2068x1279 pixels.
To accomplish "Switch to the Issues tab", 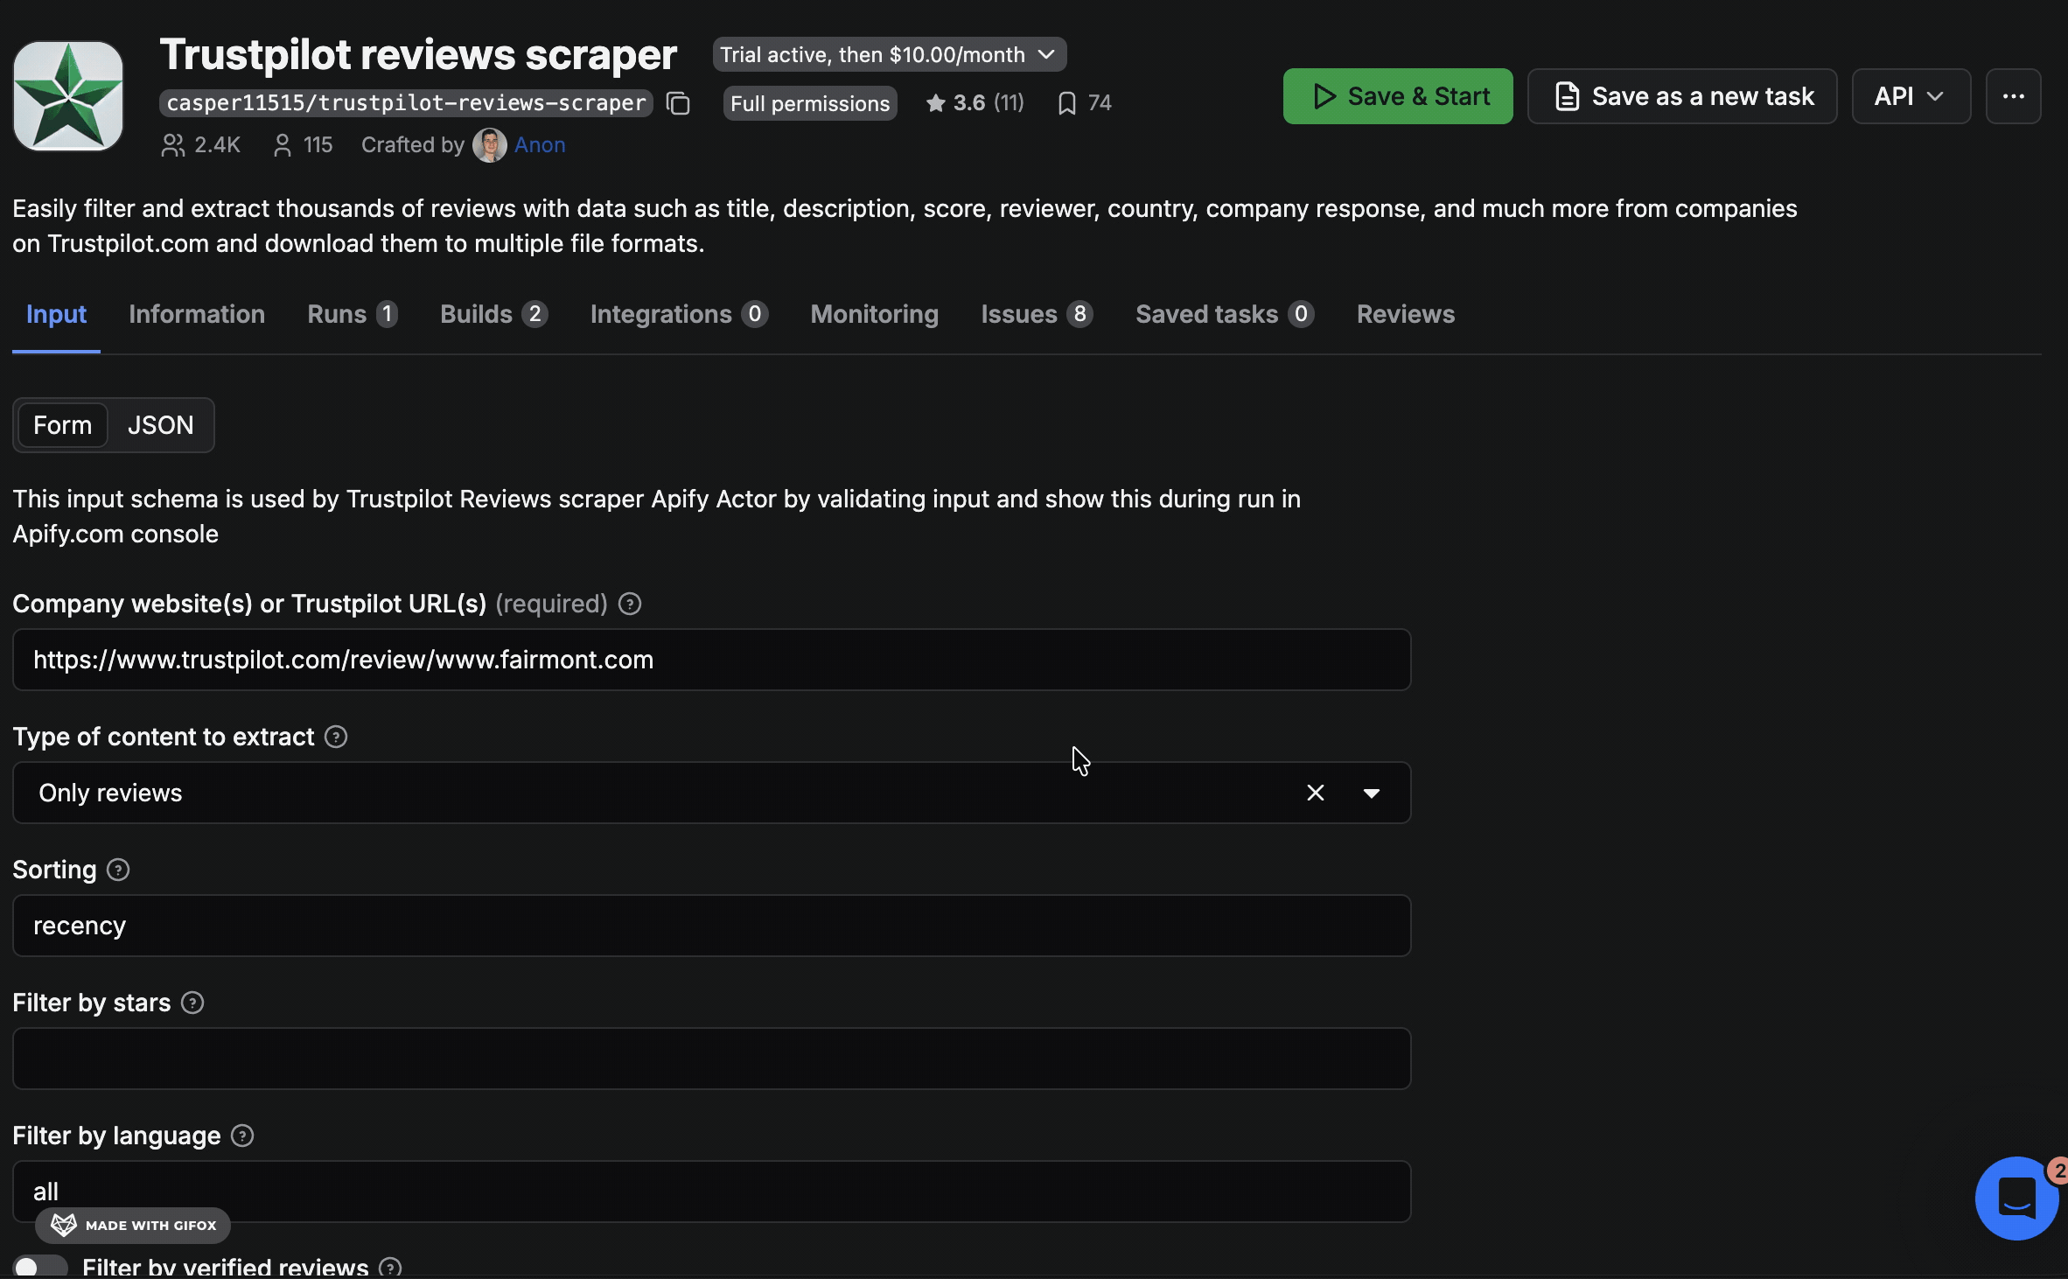I will (x=1036, y=314).
